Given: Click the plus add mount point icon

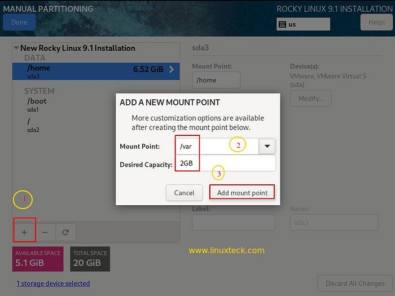Looking at the screenshot, I should coord(24,232).
